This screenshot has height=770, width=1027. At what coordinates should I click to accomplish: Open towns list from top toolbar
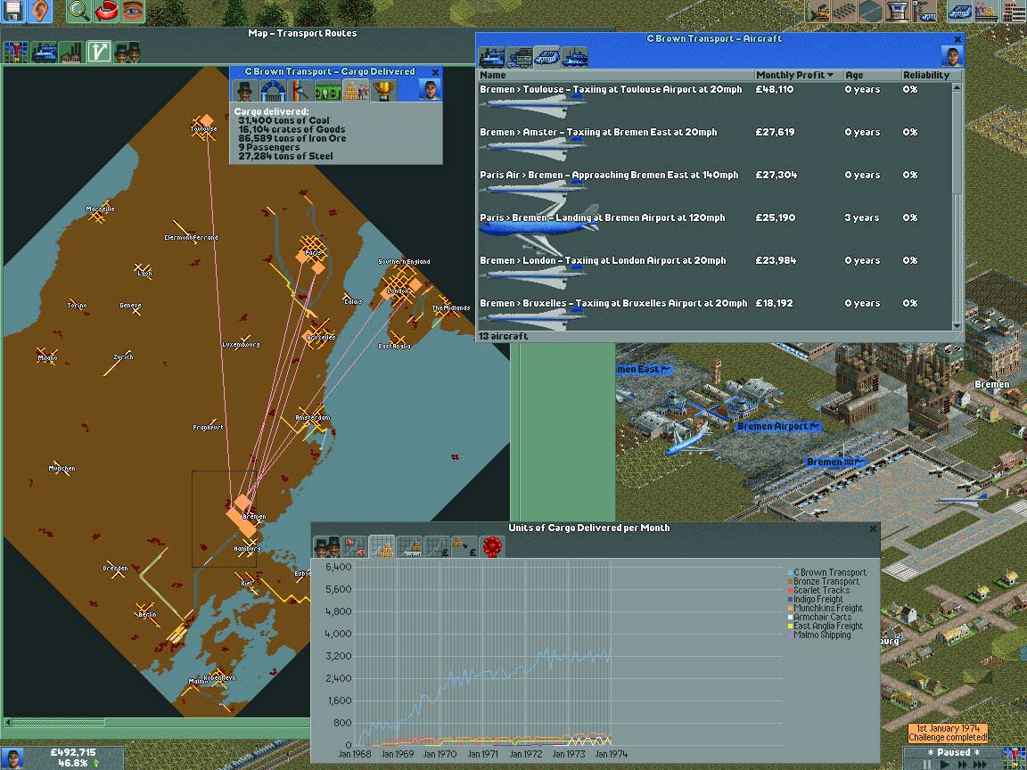click(1014, 11)
